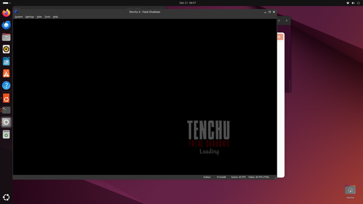Open the Terminal from the dock
Image resolution: width=363 pixels, height=204 pixels.
tap(6, 110)
